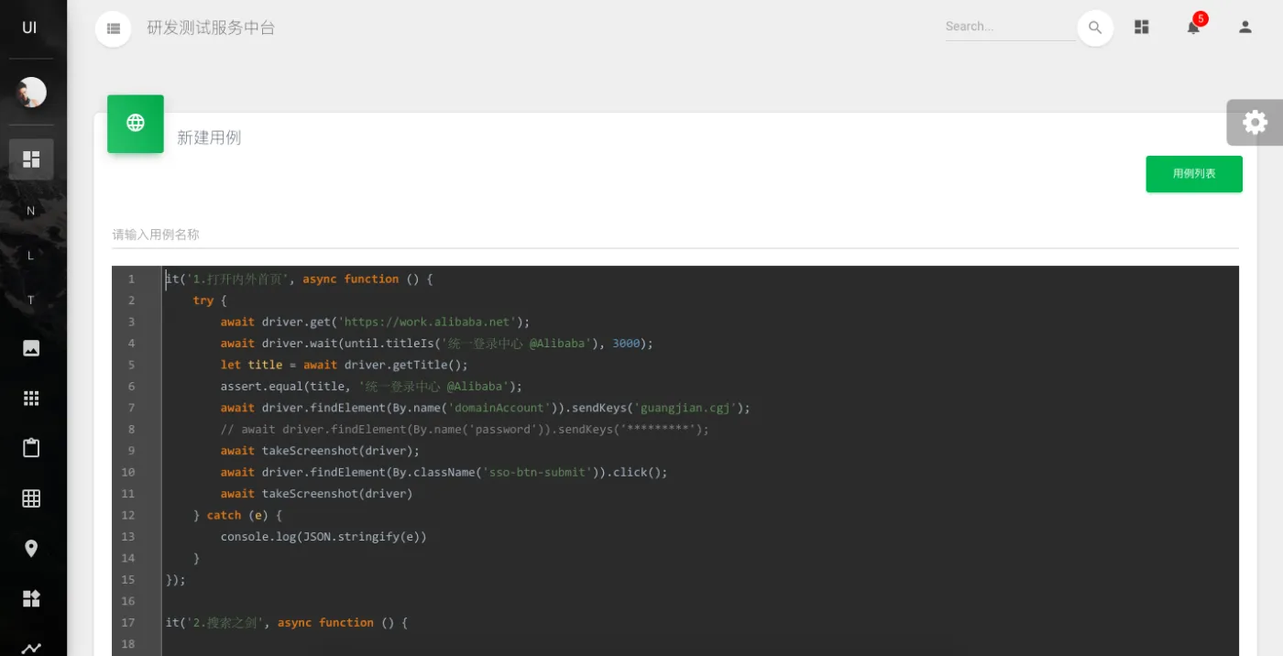The height and width of the screenshot is (656, 1283).
Task: Select the T menu item in sidebar
Action: pos(31,301)
